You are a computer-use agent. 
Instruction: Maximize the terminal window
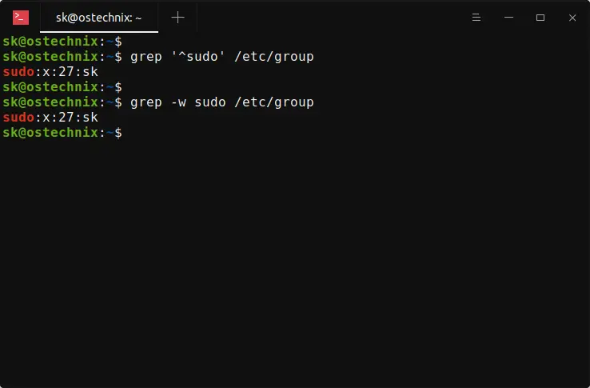540,17
